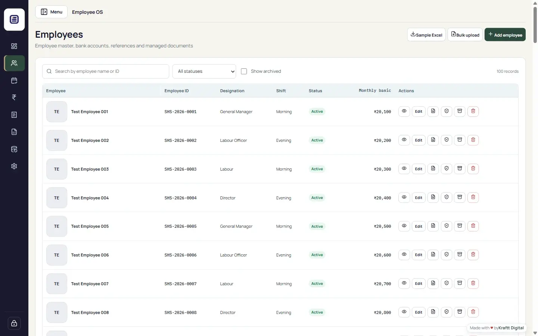Open the settings gear icon in sidebar

(14, 166)
